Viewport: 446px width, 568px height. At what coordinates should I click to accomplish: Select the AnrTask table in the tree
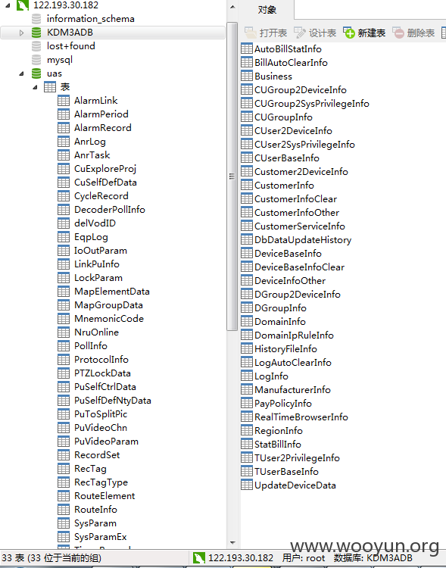coord(92,155)
